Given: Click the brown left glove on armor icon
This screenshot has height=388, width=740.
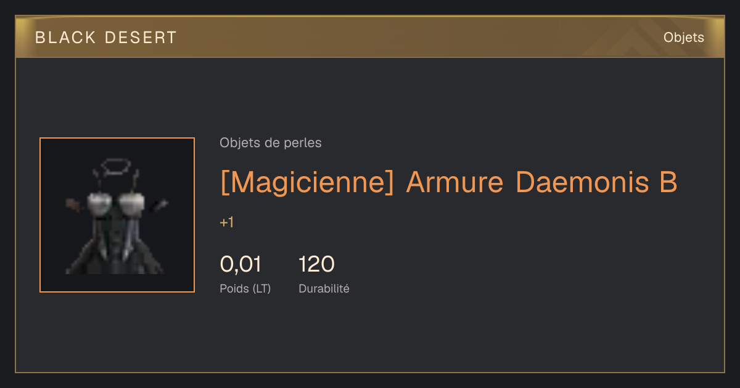Looking at the screenshot, I should [73, 204].
